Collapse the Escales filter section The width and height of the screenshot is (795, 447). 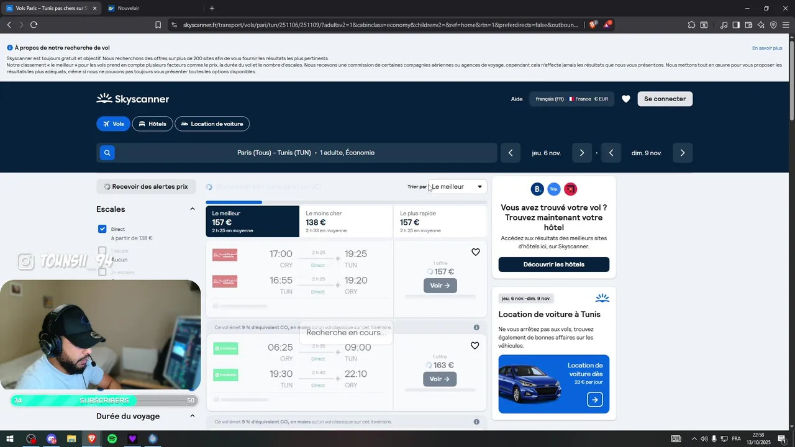(x=193, y=209)
